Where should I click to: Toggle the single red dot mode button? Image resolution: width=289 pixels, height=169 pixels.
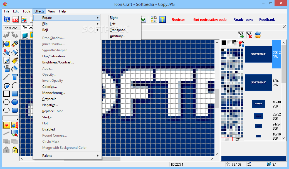6,125
